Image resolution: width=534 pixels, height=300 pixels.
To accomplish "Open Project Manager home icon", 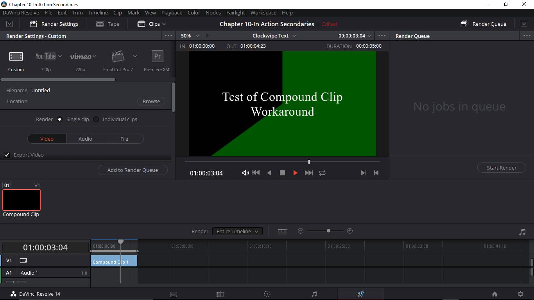I will click(x=495, y=294).
